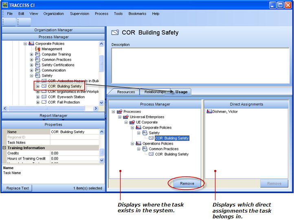This screenshot has width=294, height=220.
Task: Click the Management people icon in the tree
Action: [37, 49]
